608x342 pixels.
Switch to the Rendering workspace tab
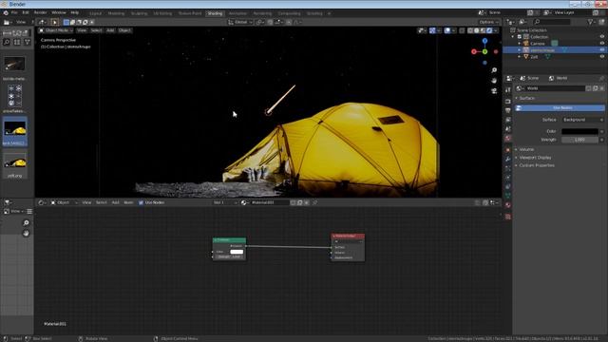[262, 13]
